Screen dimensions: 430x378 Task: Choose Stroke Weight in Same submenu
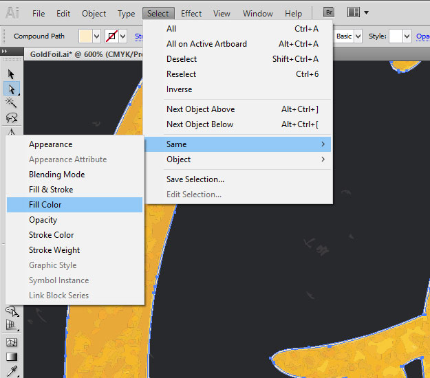54,250
